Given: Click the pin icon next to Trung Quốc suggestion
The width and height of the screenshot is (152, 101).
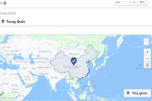Looking at the screenshot, I should point(3,21).
